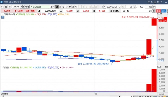Click the chart save icon beside 400 field
Image resolution: width=168 pixels, height=97 pixels.
coord(154,7)
